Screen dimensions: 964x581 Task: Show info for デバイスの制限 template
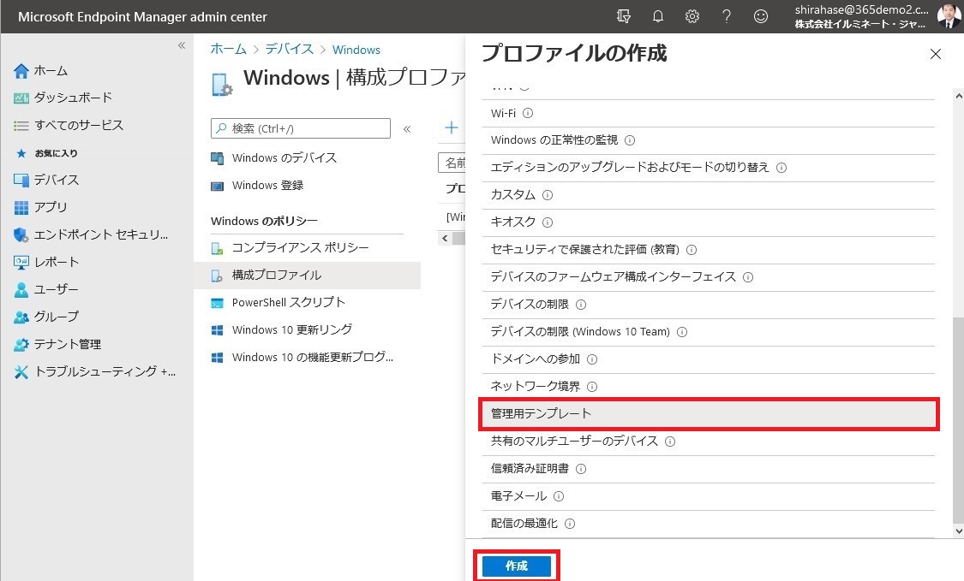click(x=580, y=305)
